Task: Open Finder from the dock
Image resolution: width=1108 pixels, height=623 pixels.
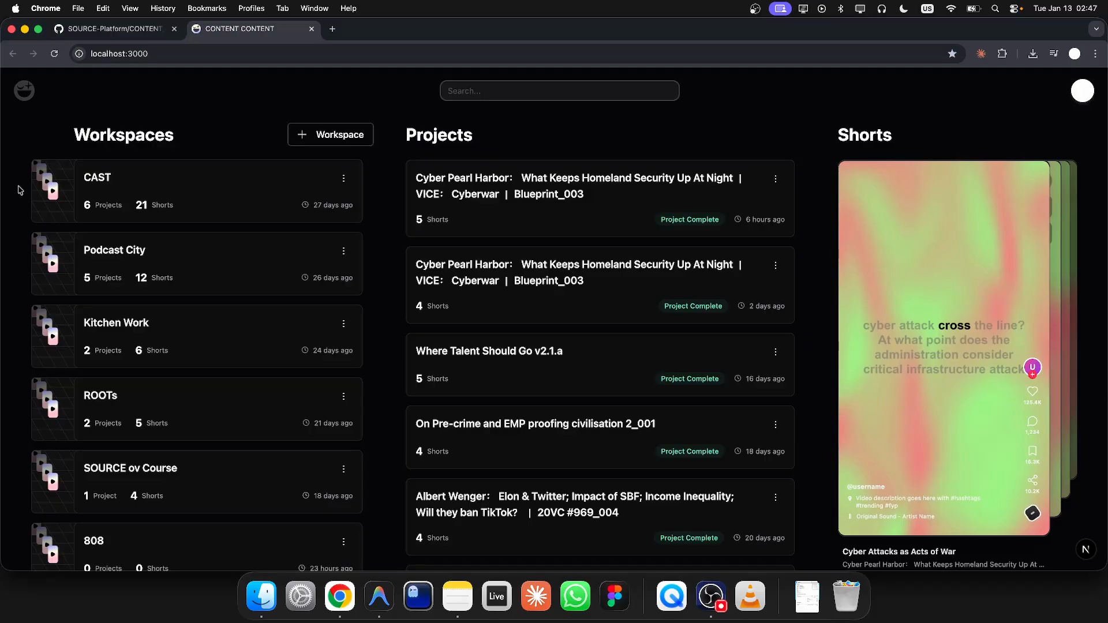Action: 261,596
